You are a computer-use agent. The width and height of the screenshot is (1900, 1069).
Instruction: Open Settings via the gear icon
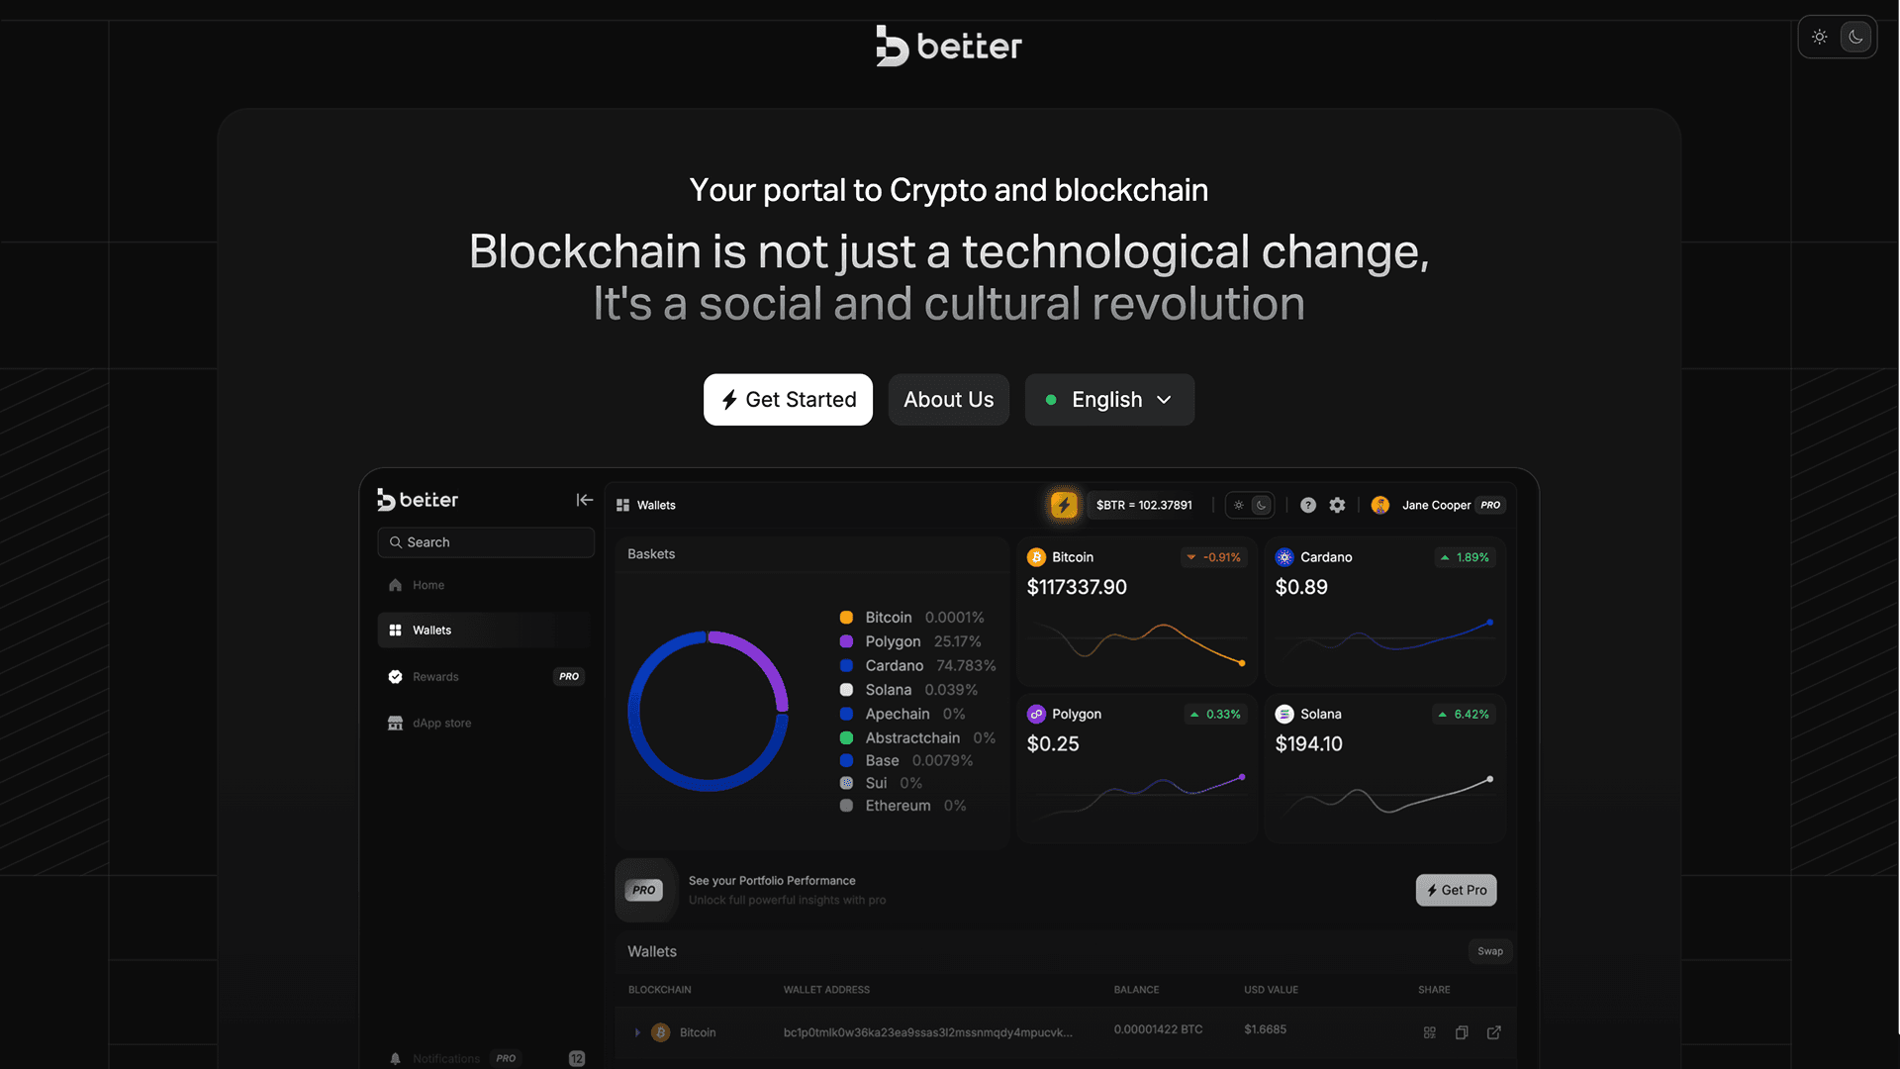(1337, 505)
